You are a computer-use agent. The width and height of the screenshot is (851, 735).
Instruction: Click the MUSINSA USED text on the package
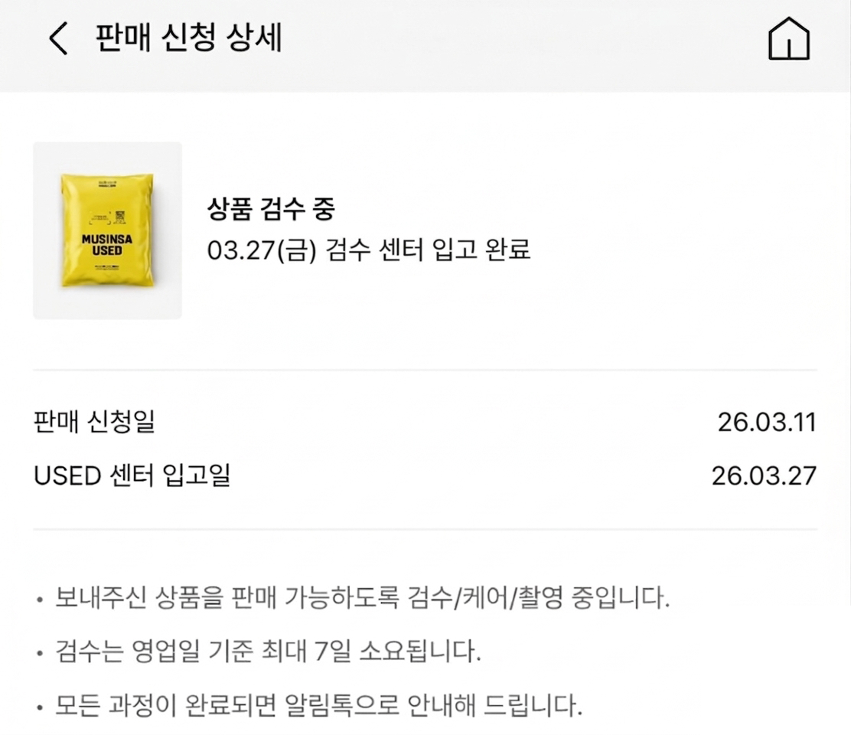(x=107, y=244)
